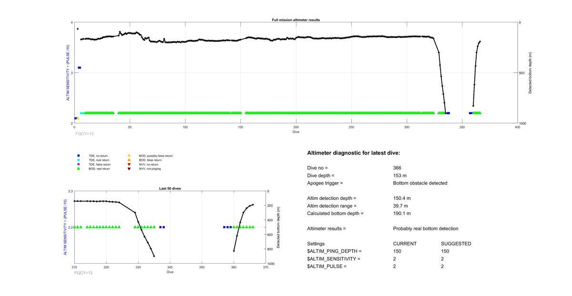The width and height of the screenshot is (572, 296).
Task: Click 'NVV, no return' legend label
Action: 148,164
